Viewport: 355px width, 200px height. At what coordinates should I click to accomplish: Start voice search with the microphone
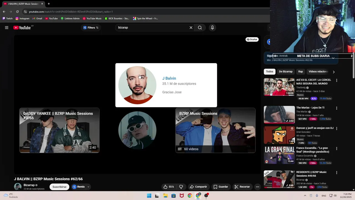(212, 27)
